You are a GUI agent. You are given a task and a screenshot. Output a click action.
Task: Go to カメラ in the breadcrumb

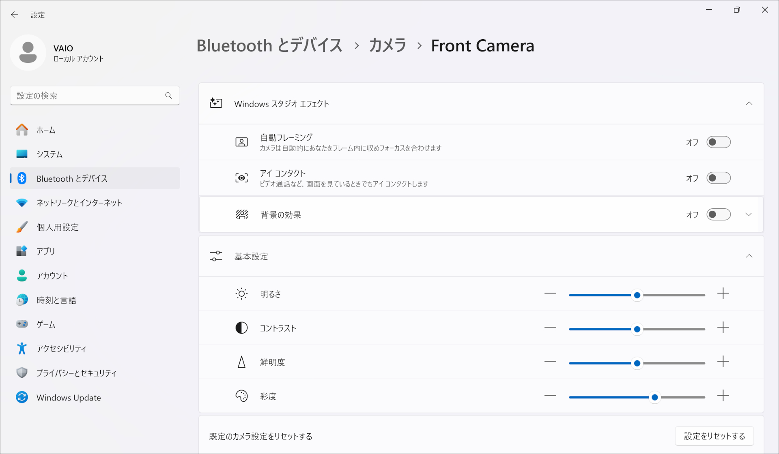tap(387, 45)
